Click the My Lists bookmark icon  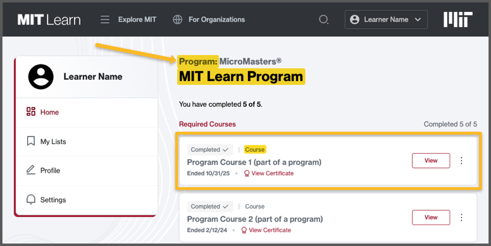(x=30, y=141)
